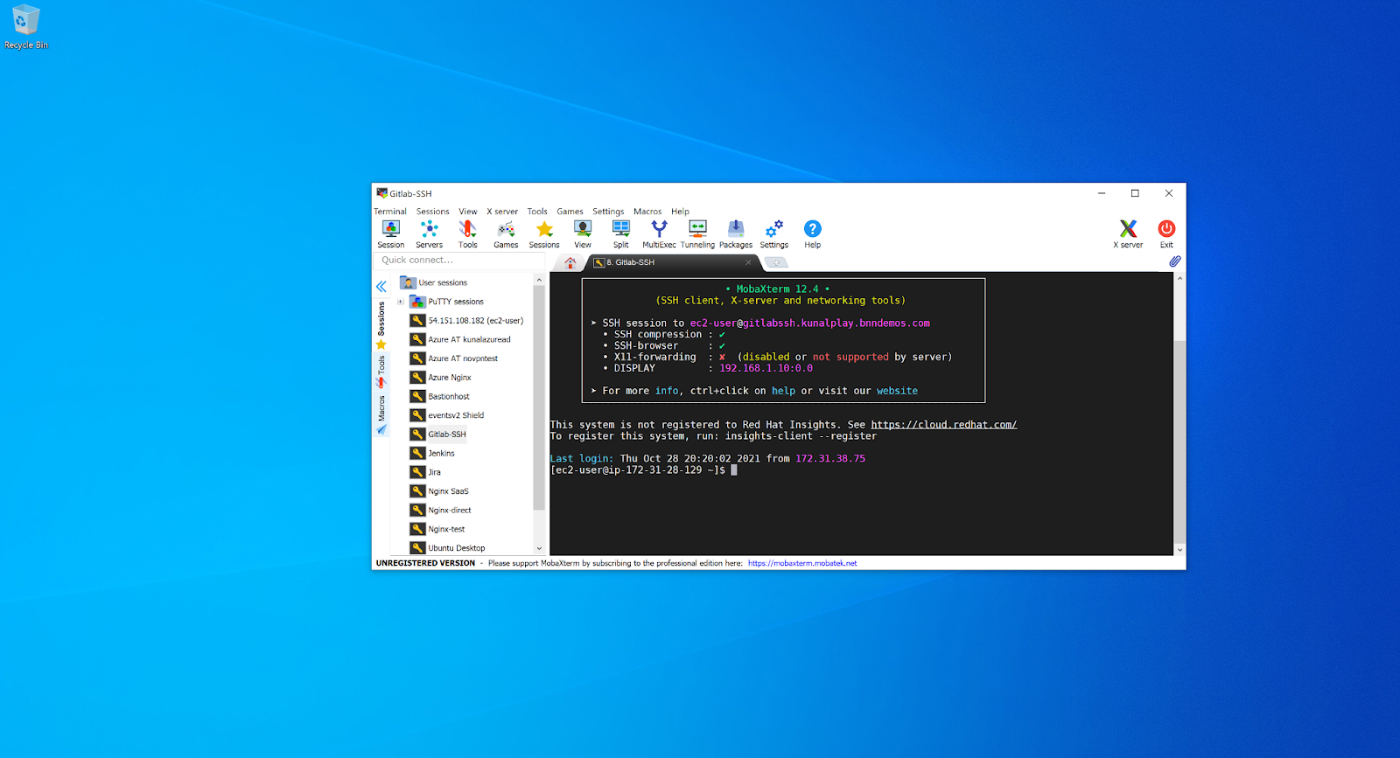Open the home tab icon
This screenshot has height=758, width=1400.
(570, 262)
